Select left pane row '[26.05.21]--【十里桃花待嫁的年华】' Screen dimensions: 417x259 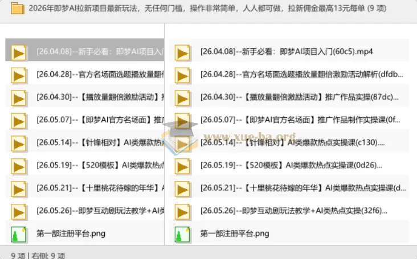pyautogui.click(x=84, y=187)
